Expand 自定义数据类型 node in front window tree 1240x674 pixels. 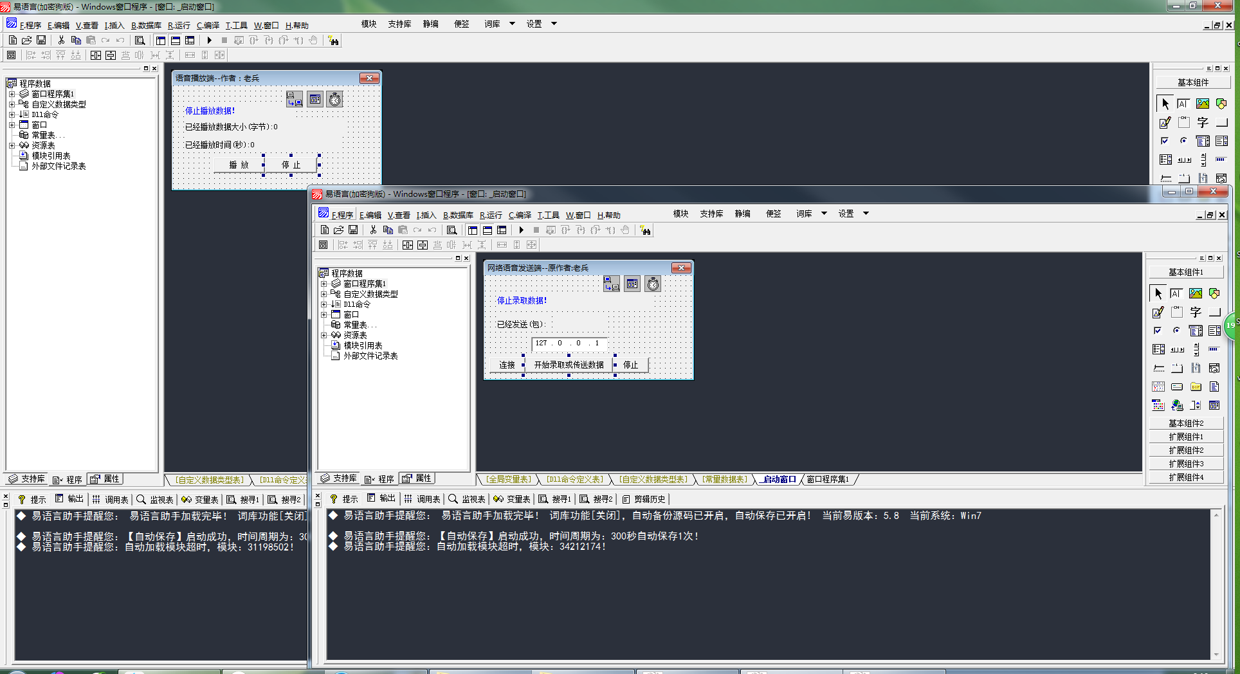(324, 294)
